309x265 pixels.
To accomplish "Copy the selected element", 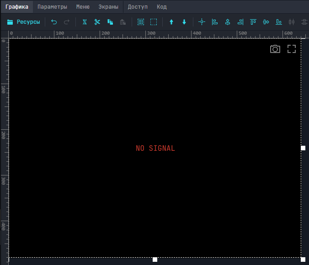I will coord(110,22).
